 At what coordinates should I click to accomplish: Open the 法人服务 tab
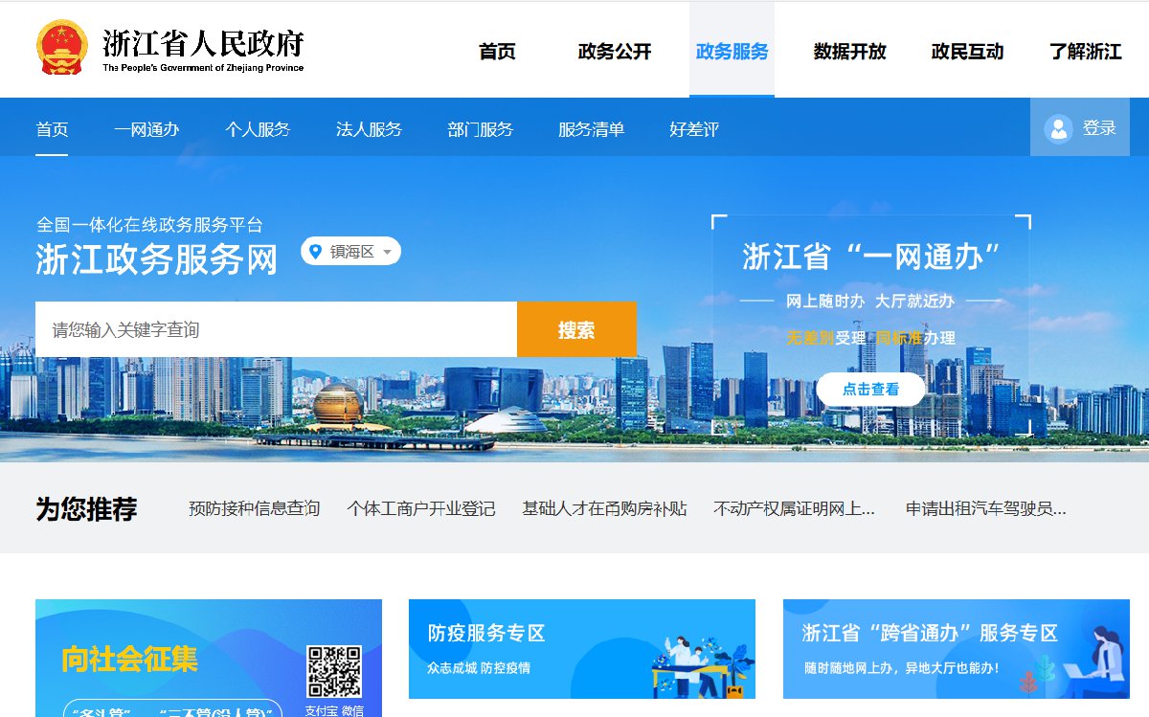pyautogui.click(x=369, y=129)
